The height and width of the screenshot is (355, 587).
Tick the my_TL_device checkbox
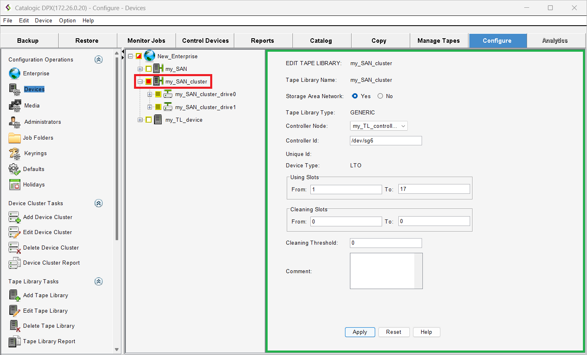point(149,120)
